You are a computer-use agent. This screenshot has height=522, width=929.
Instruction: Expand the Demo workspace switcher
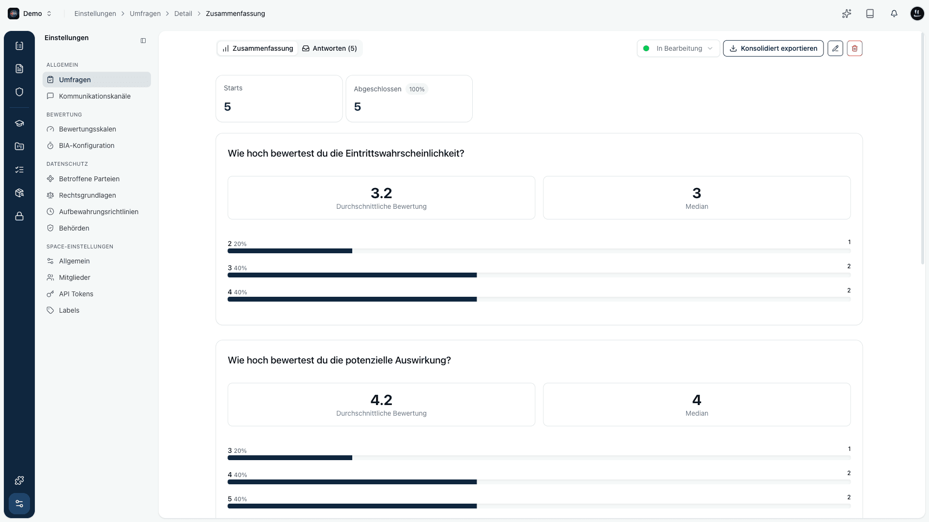[x=30, y=14]
